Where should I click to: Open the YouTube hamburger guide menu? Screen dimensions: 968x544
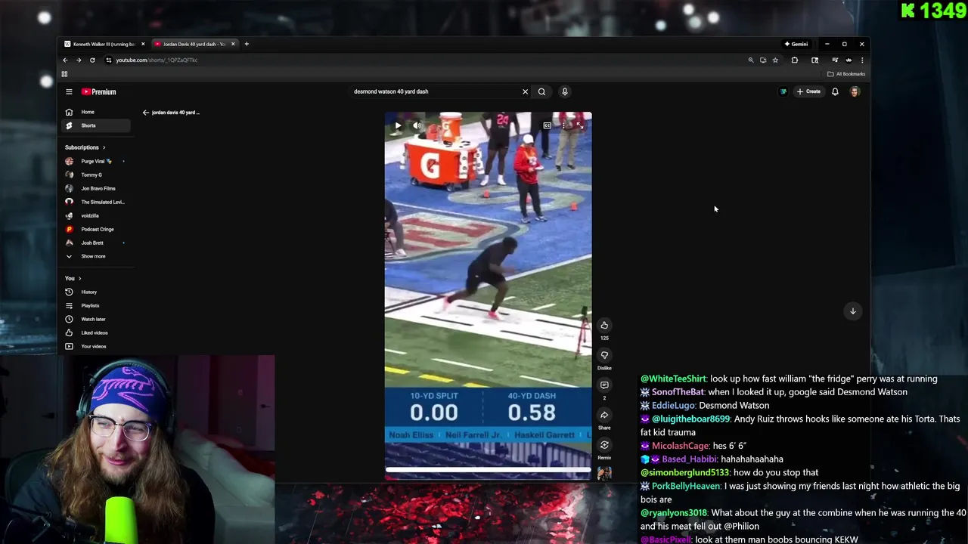(x=69, y=91)
